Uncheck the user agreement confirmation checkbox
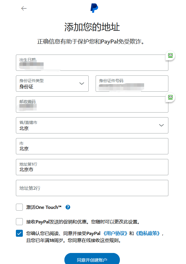This screenshot has height=264, width=186. coord(19,233)
